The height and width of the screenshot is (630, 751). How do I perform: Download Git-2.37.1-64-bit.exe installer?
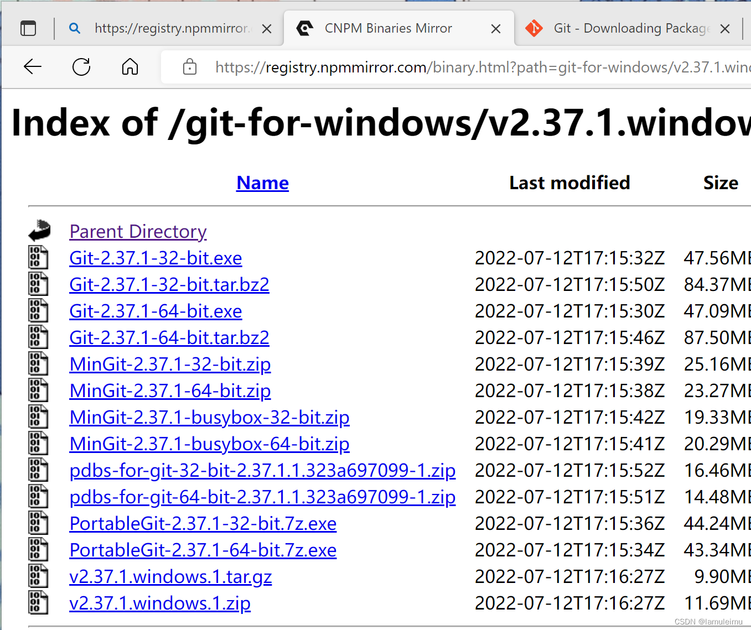point(156,311)
